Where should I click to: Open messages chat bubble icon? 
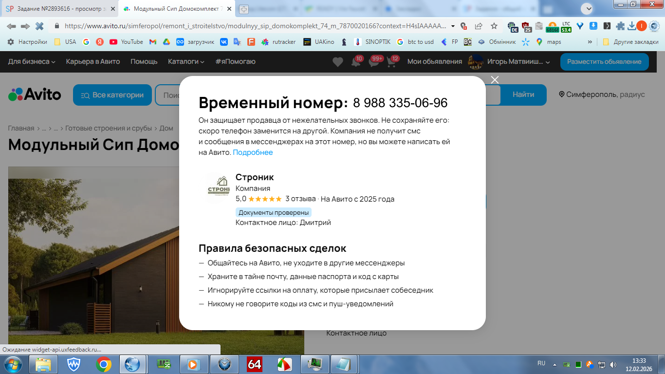[373, 62]
